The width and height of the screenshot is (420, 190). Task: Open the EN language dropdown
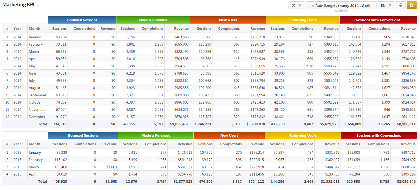[386, 6]
